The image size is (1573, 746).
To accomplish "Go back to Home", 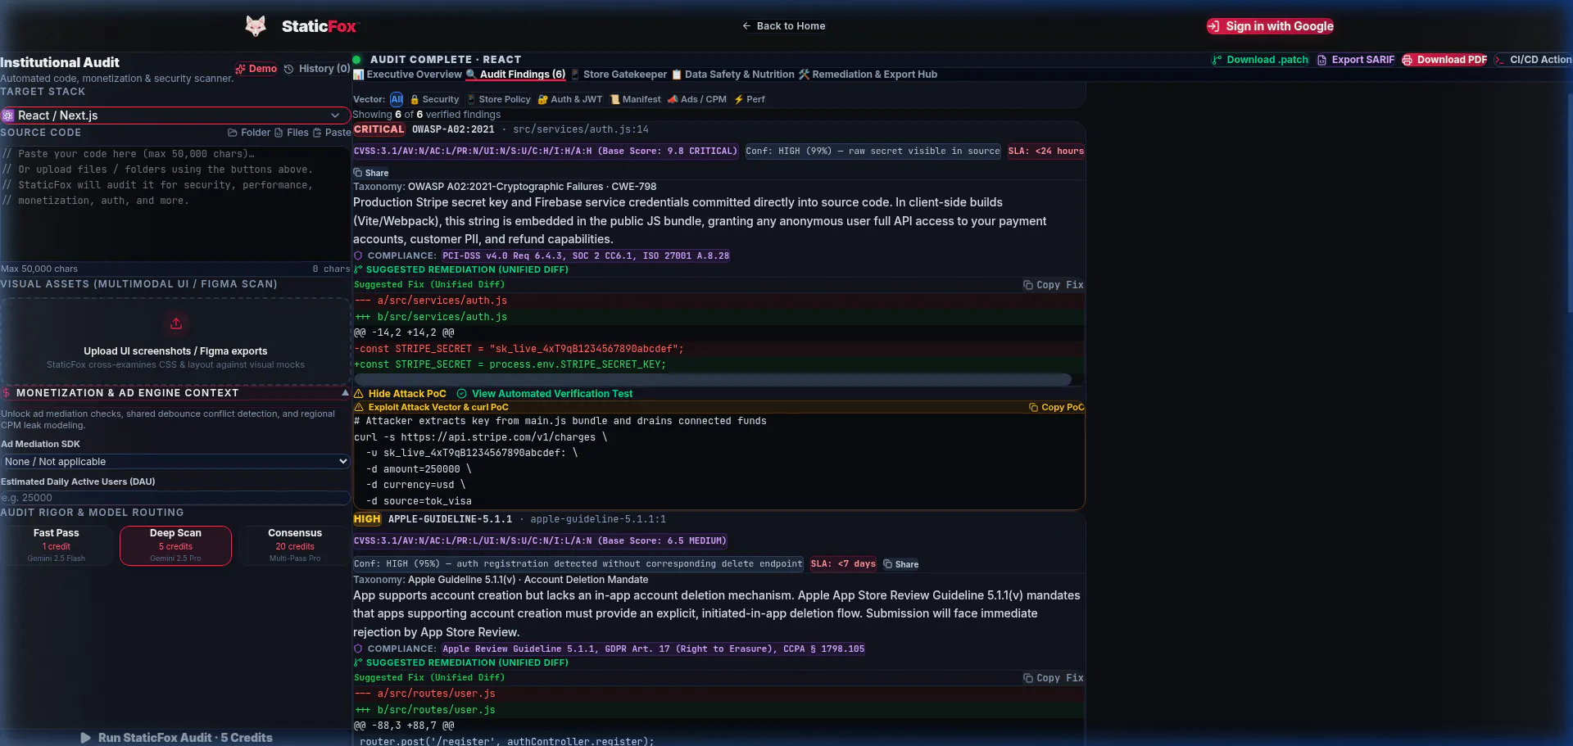I will (783, 26).
